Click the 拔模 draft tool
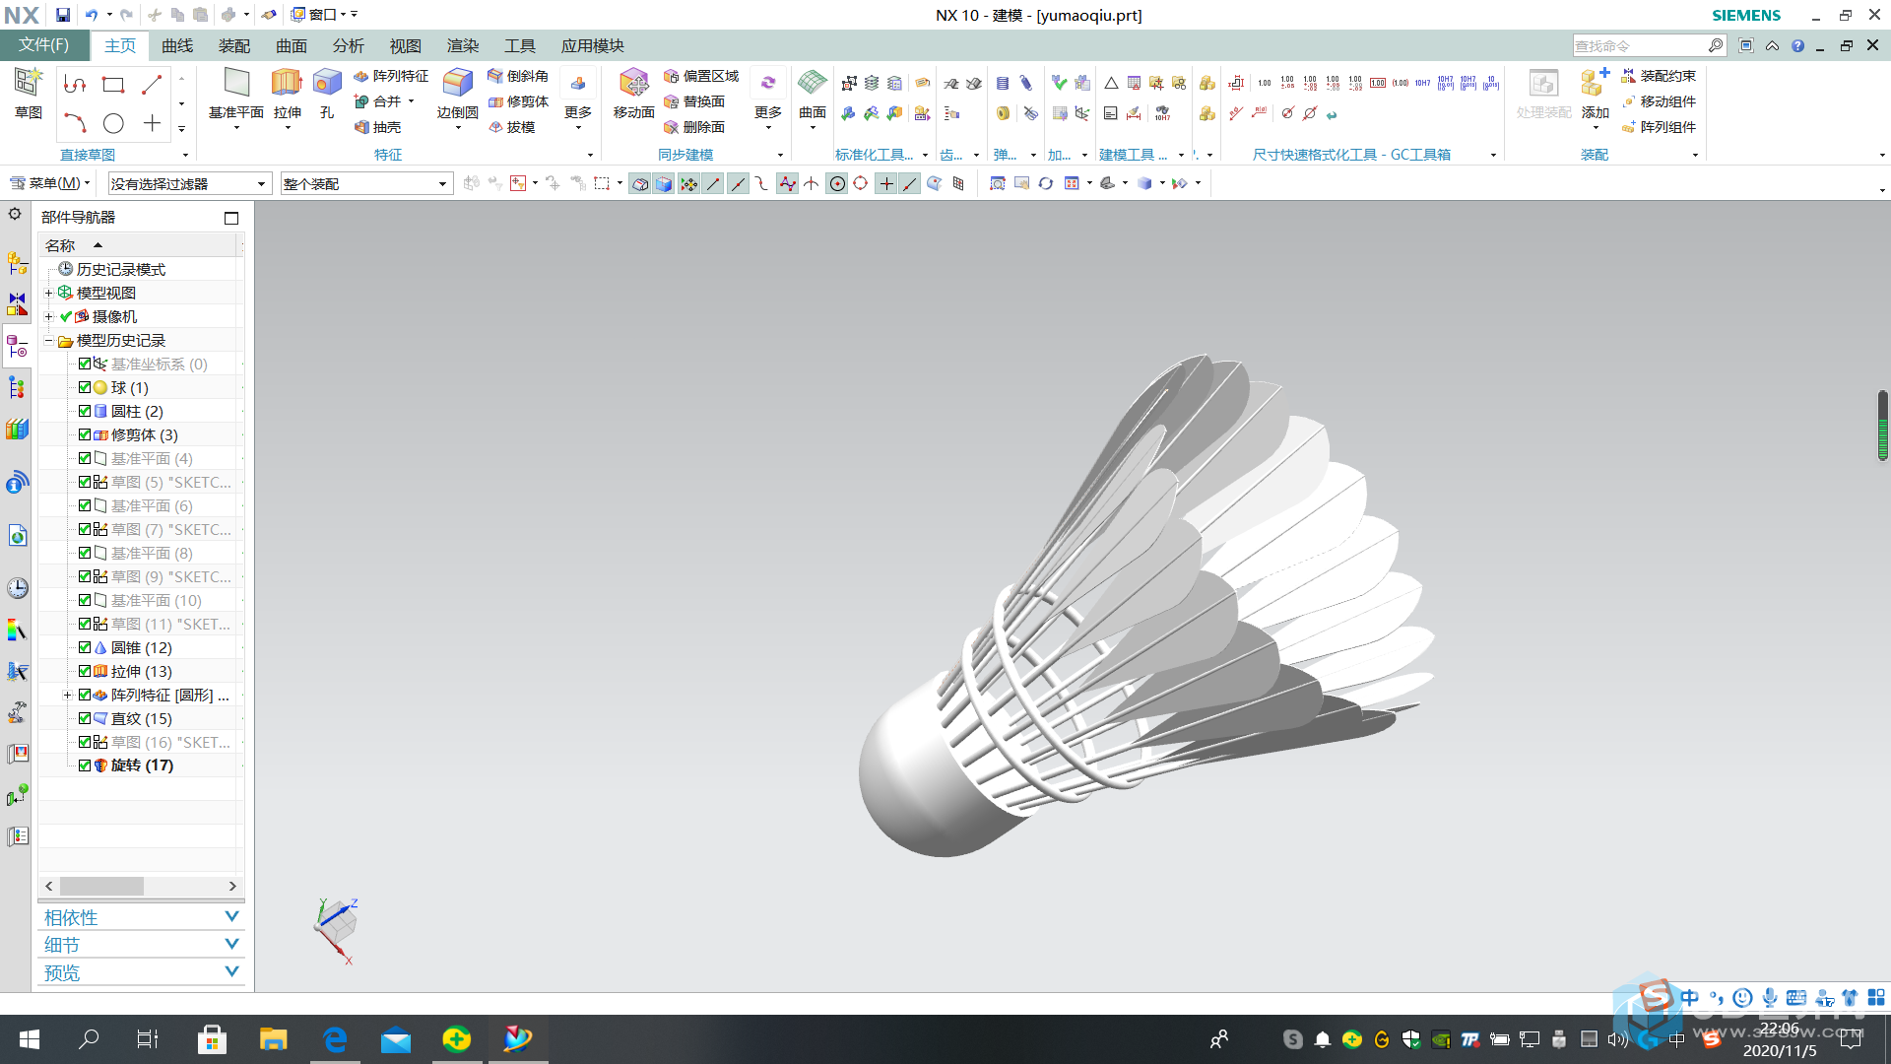Viewport: 1891px width, 1064px height. point(512,127)
